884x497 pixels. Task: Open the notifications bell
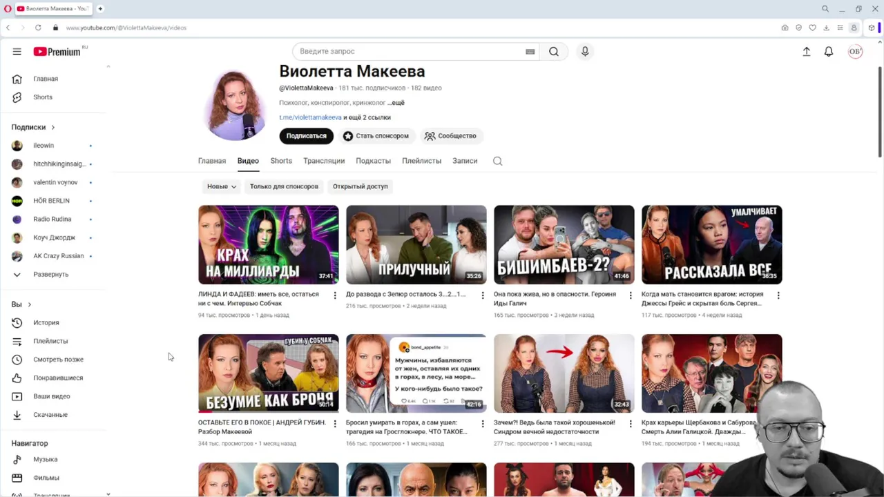pyautogui.click(x=829, y=51)
